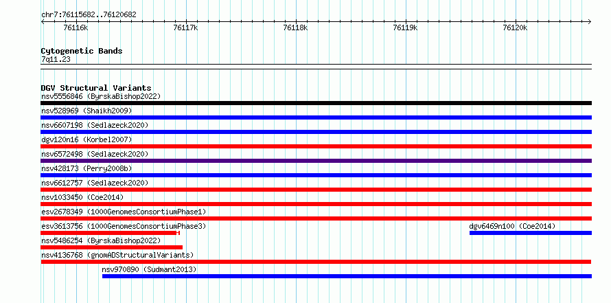
Task: Select the red nsv6612757 variant bar
Action: [316, 190]
